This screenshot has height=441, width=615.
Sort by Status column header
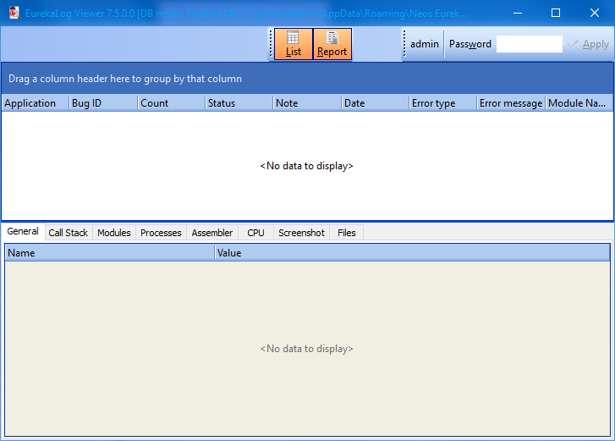tap(239, 102)
